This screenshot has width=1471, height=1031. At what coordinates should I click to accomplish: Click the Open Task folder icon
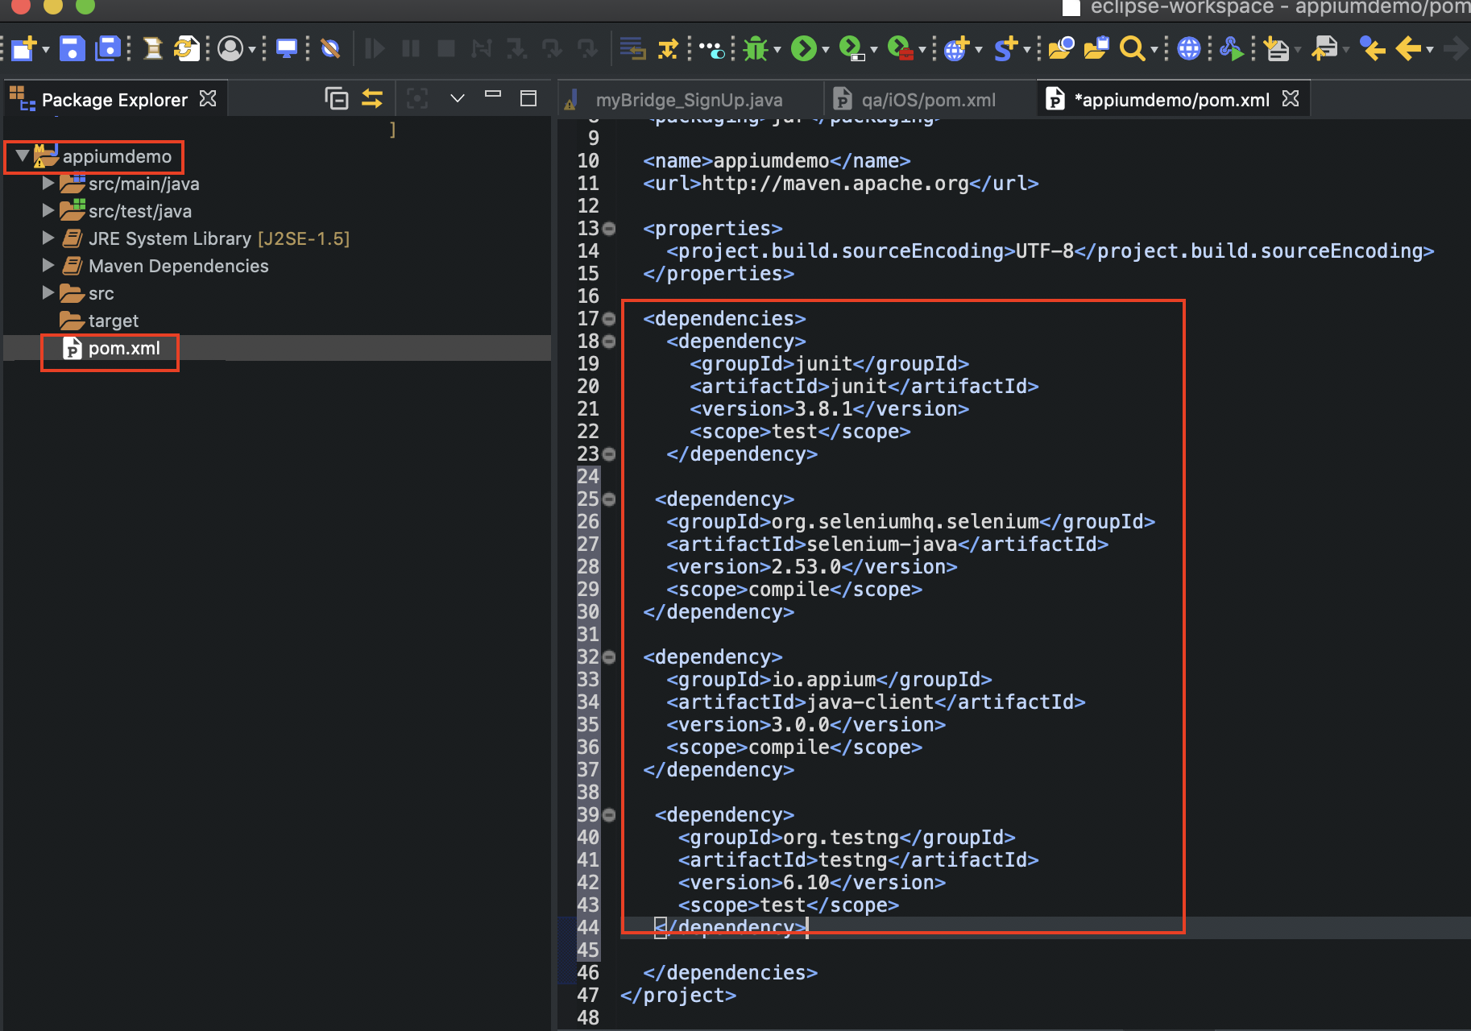click(x=1096, y=49)
